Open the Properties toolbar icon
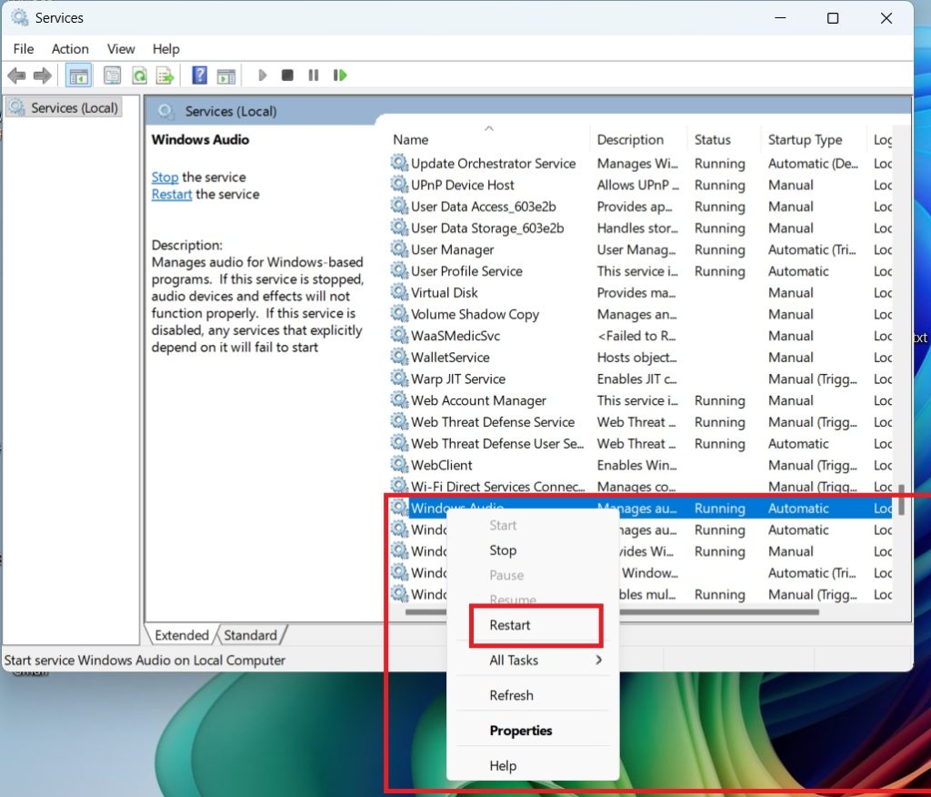The width and height of the screenshot is (931, 797). (112, 76)
